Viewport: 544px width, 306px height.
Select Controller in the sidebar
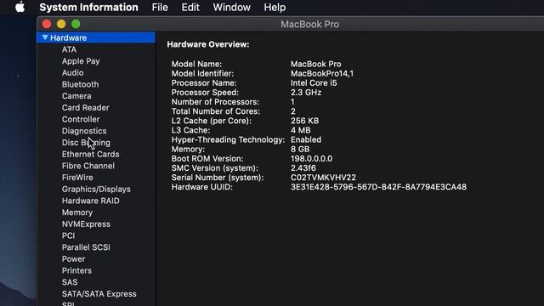[81, 119]
